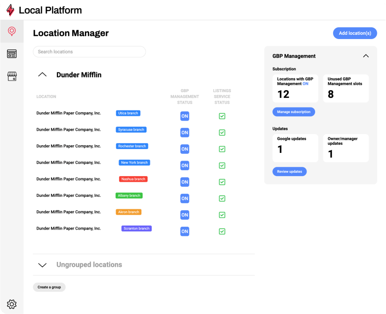
Task: Select the green Albany branch tag
Action: (129, 195)
